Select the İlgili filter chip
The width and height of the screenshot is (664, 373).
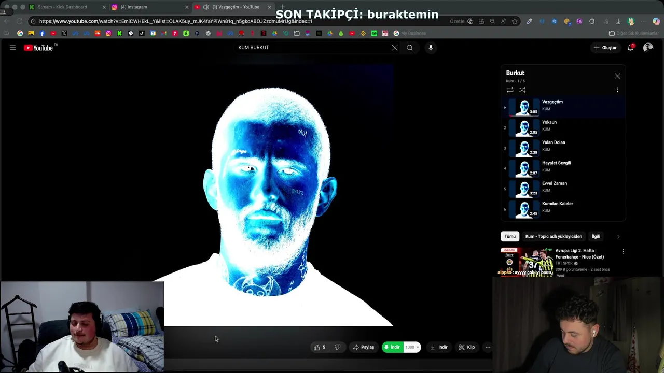(596, 236)
